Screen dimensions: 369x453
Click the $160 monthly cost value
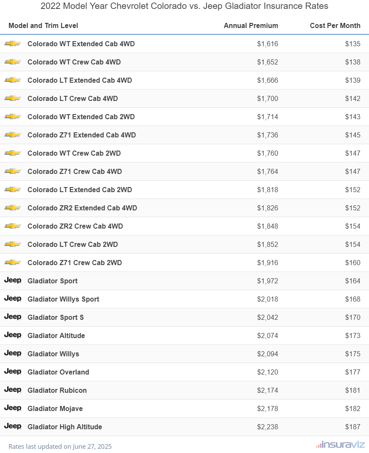[353, 263]
